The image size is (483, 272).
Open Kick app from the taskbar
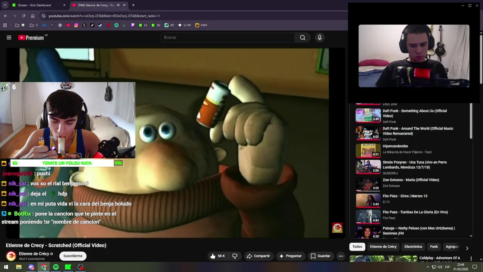[68, 267]
